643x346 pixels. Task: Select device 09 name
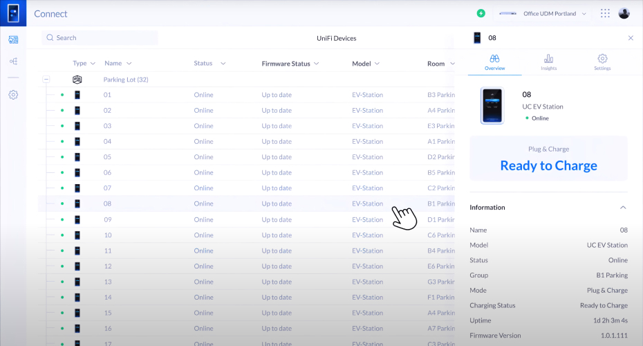click(x=107, y=219)
